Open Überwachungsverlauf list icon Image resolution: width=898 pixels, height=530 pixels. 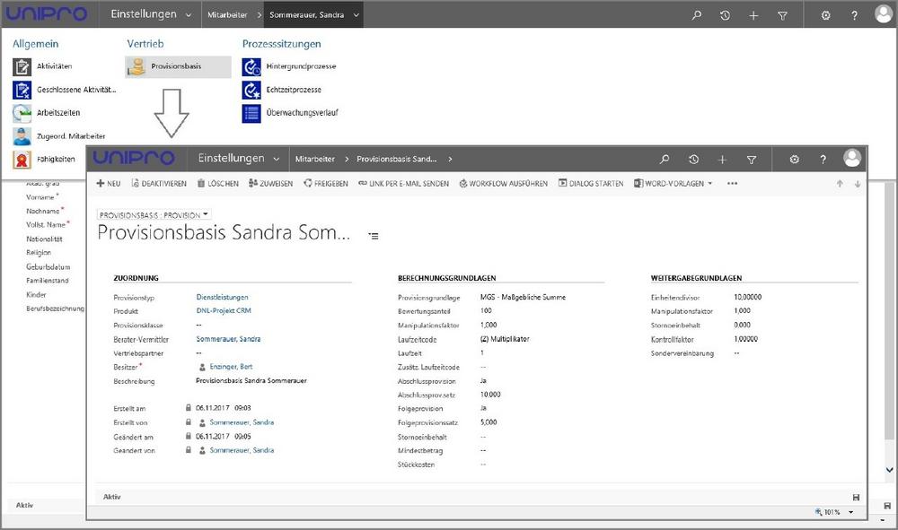pos(251,113)
